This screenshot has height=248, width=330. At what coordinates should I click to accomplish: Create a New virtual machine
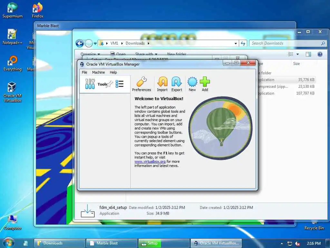point(192,84)
